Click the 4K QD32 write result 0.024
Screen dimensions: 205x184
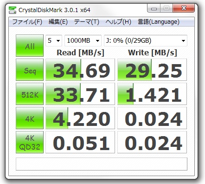(152, 142)
